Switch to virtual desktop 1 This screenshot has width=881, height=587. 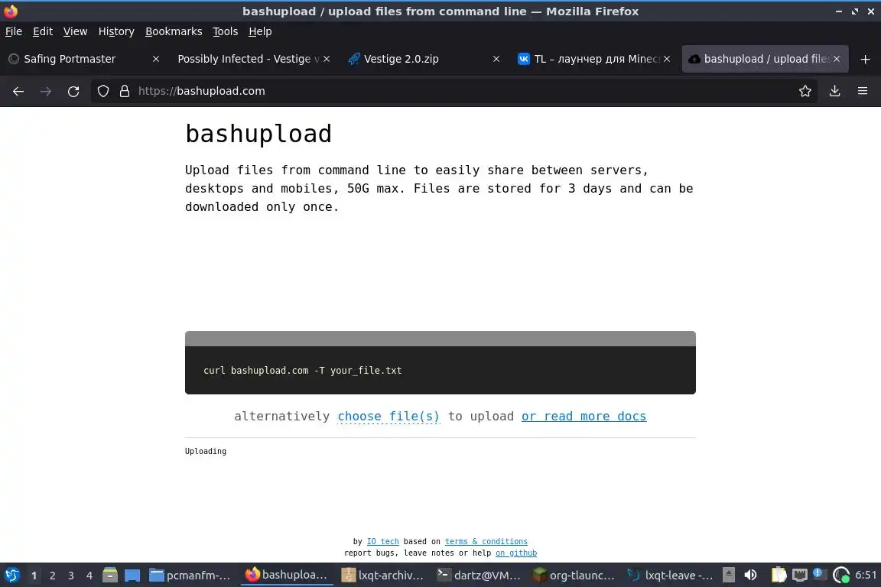34,576
